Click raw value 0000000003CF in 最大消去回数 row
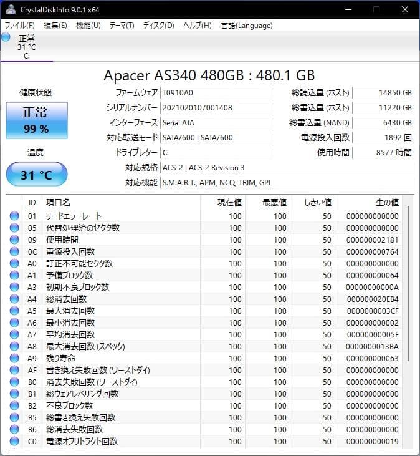The height and width of the screenshot is (456, 420). pyautogui.click(x=373, y=311)
